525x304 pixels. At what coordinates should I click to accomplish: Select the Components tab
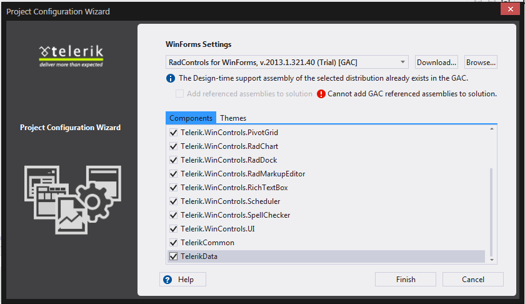191,118
